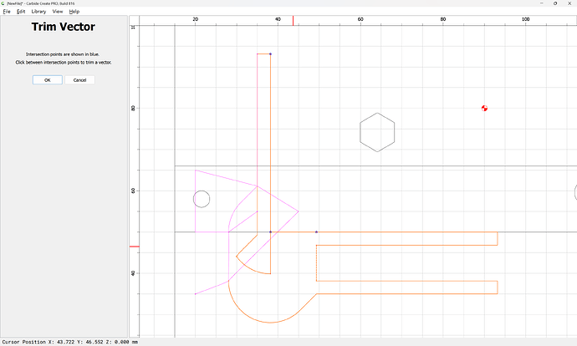Select the hexagon shape on canvas

(x=377, y=132)
